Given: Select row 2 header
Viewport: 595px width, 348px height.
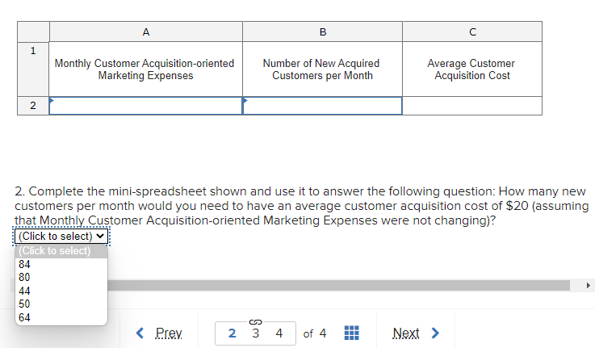Looking at the screenshot, I should (x=33, y=106).
